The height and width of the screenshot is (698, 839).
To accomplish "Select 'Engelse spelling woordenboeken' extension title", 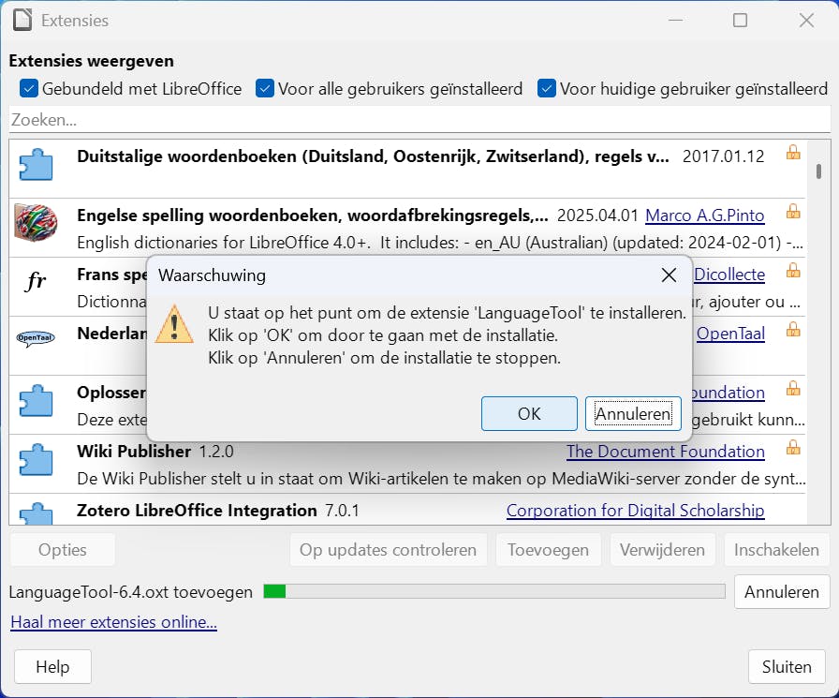I will tap(313, 215).
